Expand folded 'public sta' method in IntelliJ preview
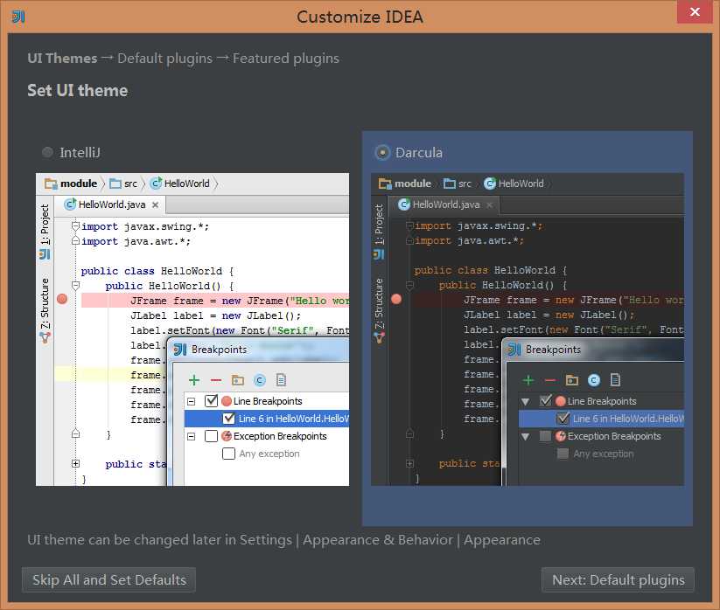The height and width of the screenshot is (610, 720). (x=76, y=464)
